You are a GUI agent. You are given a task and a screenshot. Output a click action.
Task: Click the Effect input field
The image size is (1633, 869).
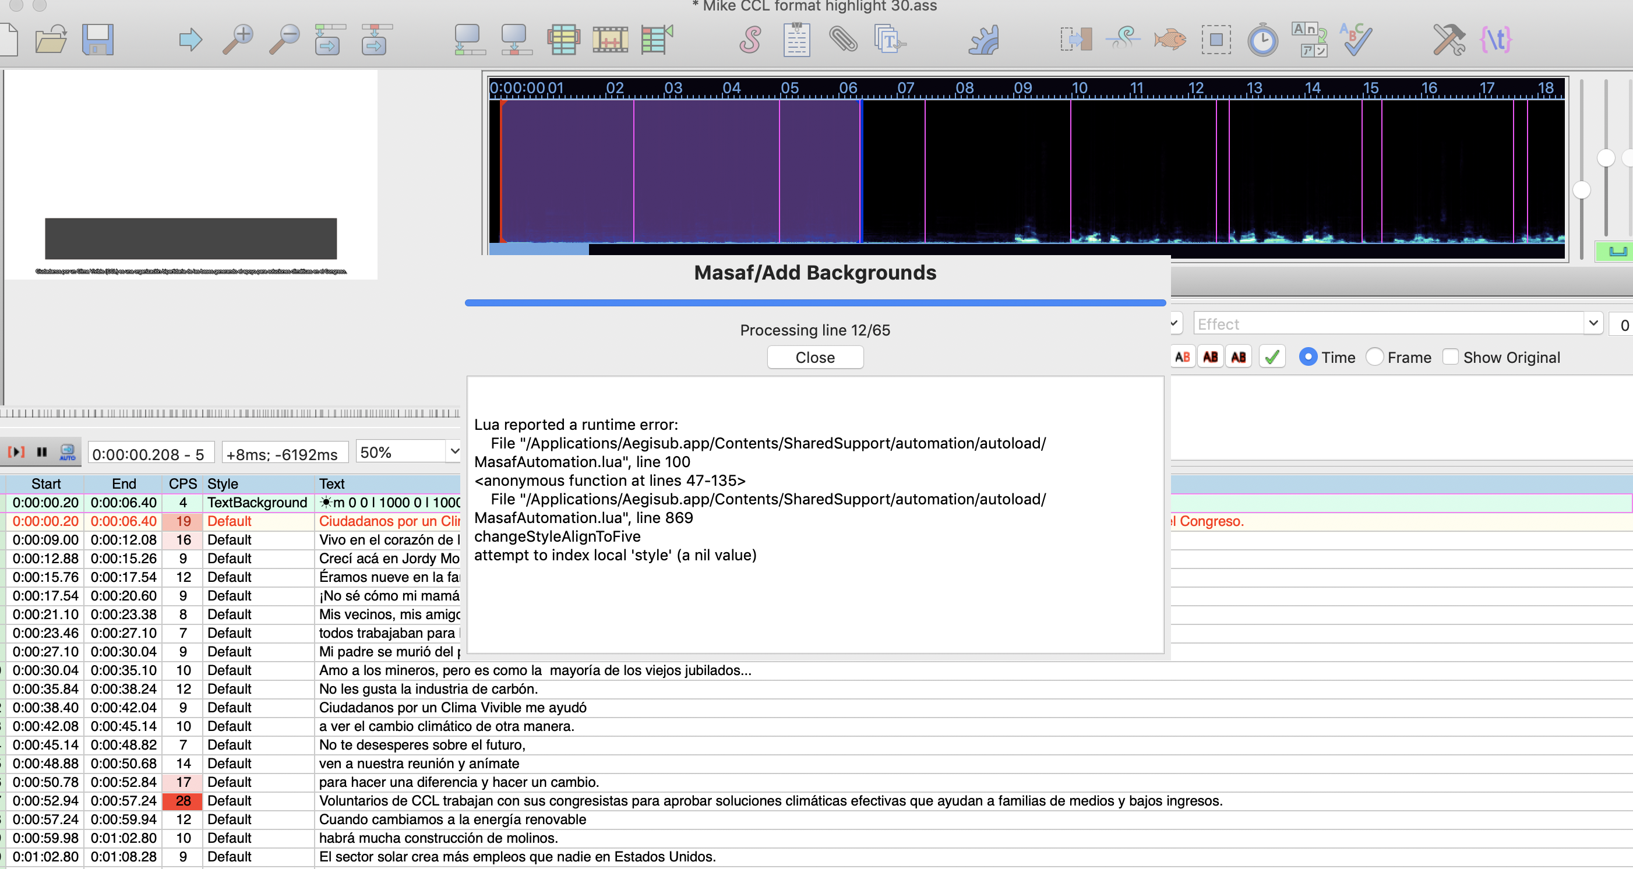[x=1388, y=323]
